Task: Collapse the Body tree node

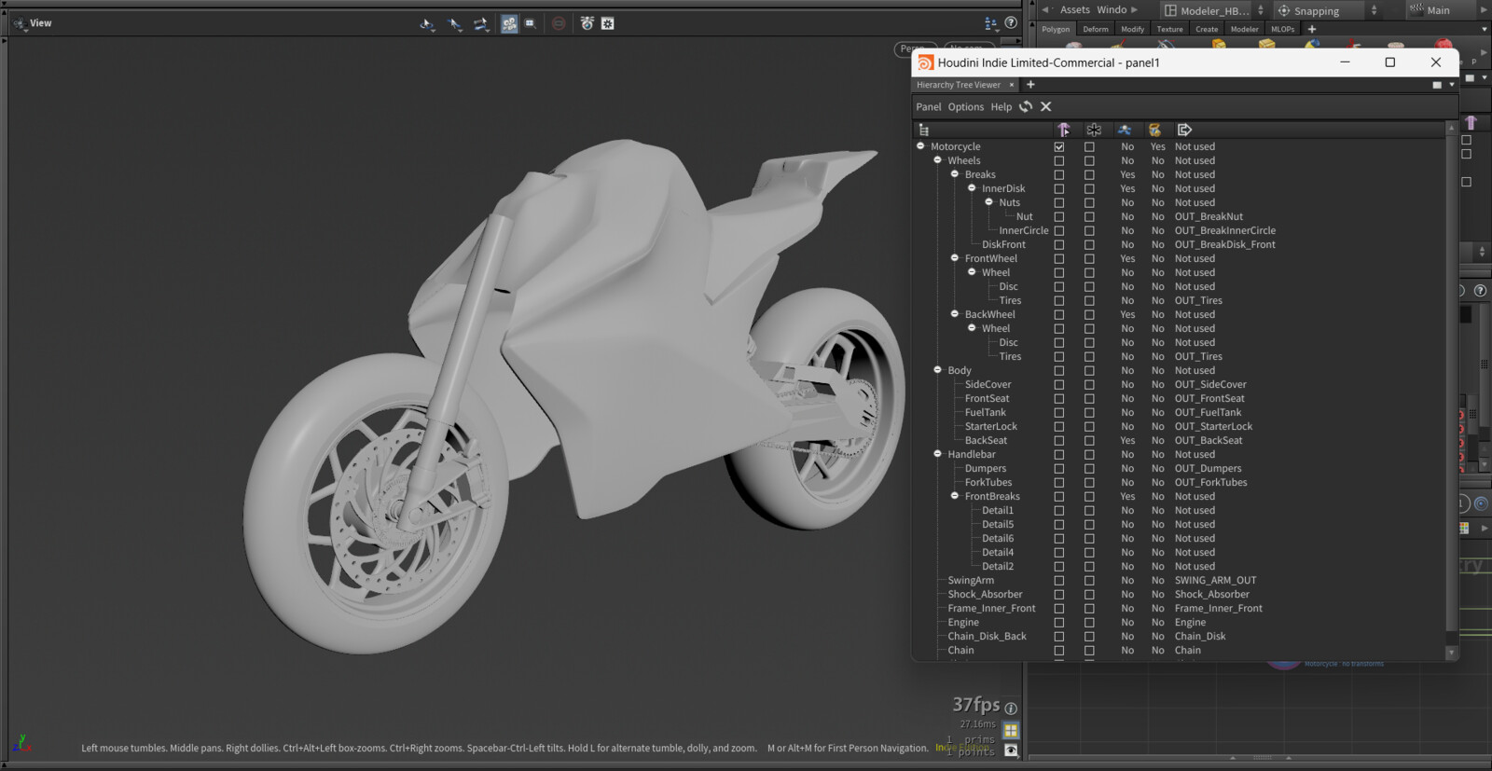Action: [x=938, y=370]
